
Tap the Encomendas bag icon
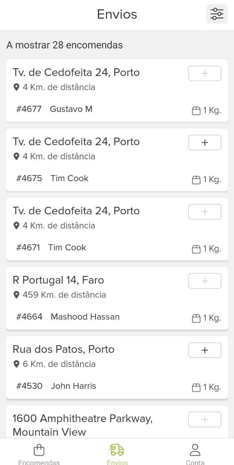[39, 450]
